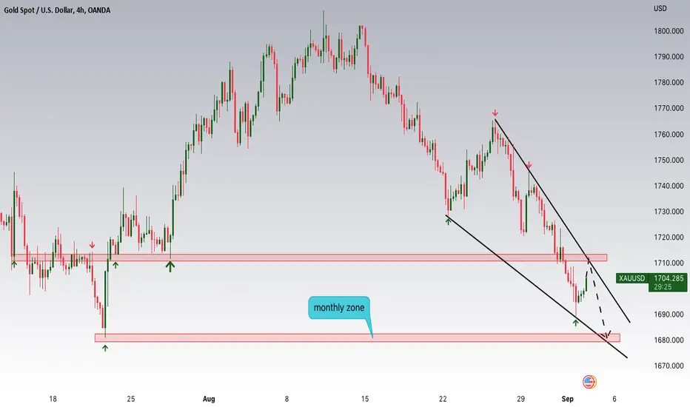The width and height of the screenshot is (690, 407).
Task: Click the 29 date label on time axis
Action: (x=520, y=399)
